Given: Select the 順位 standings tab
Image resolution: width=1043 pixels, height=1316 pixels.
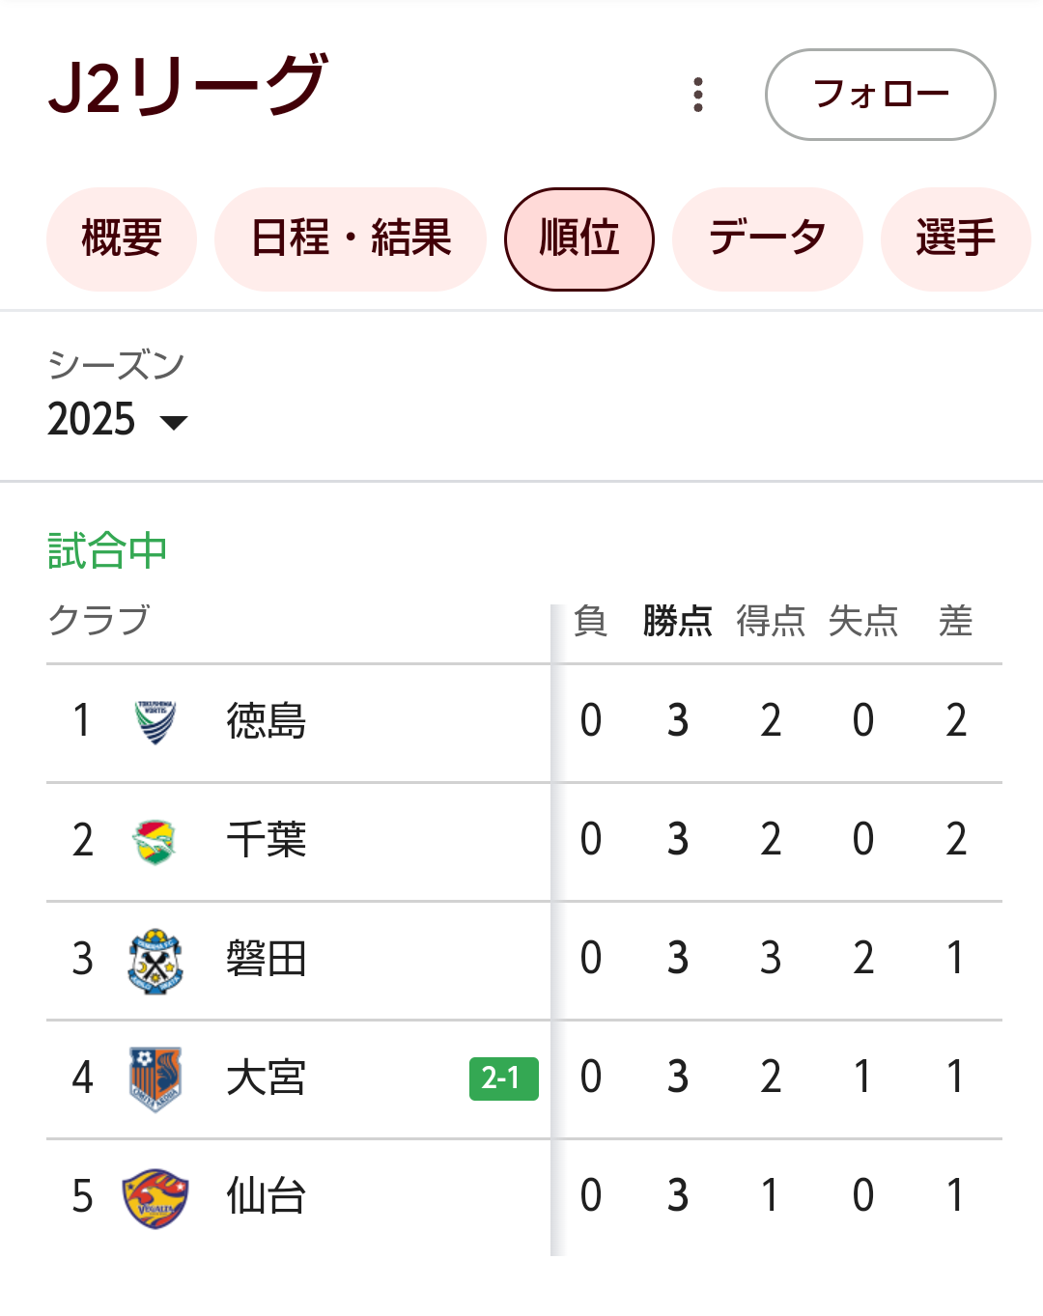Looking at the screenshot, I should [579, 238].
